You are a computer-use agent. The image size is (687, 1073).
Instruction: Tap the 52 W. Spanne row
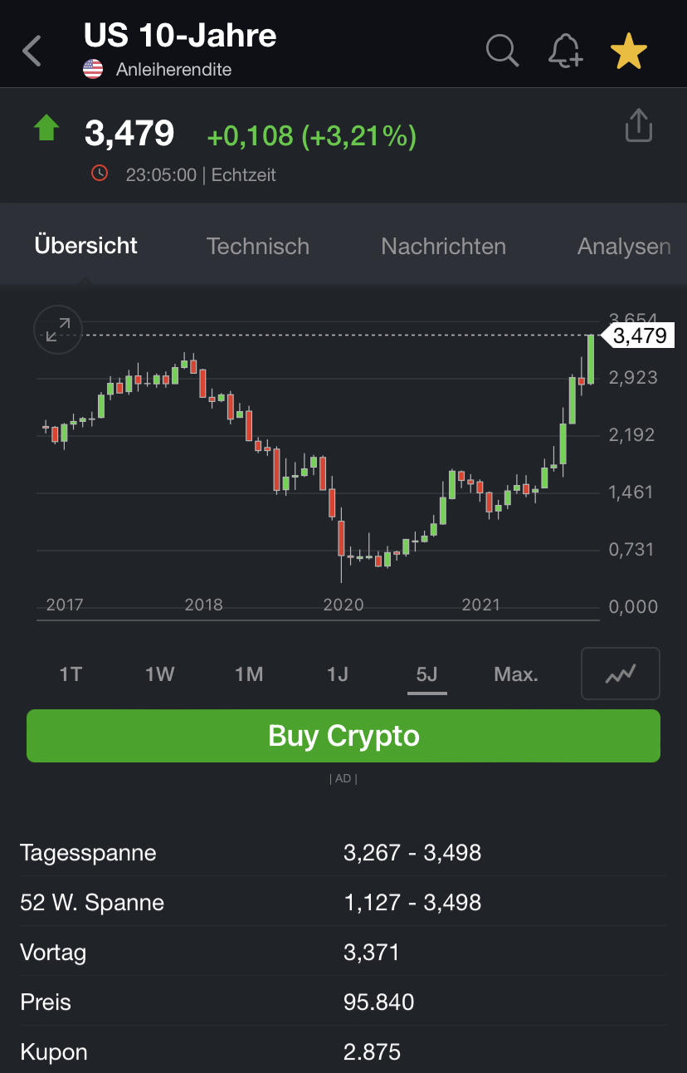pos(343,903)
